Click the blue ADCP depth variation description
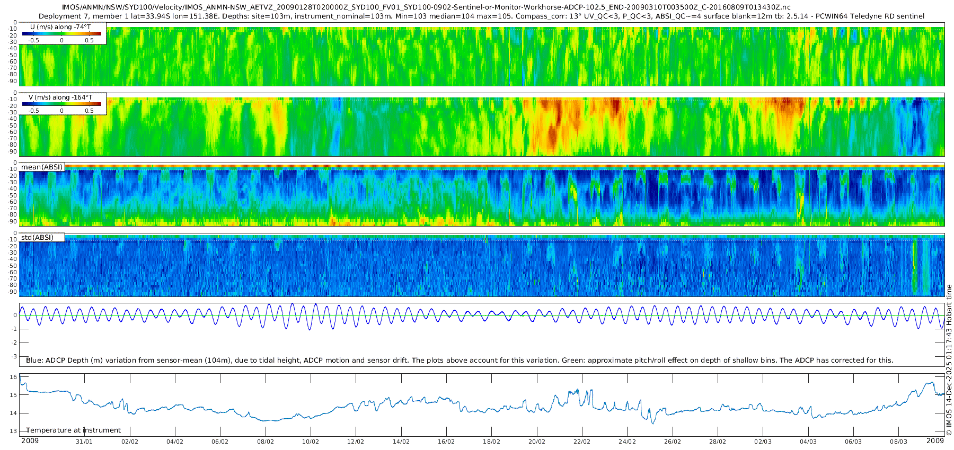Screen dimensions: 954x450 click(460, 360)
